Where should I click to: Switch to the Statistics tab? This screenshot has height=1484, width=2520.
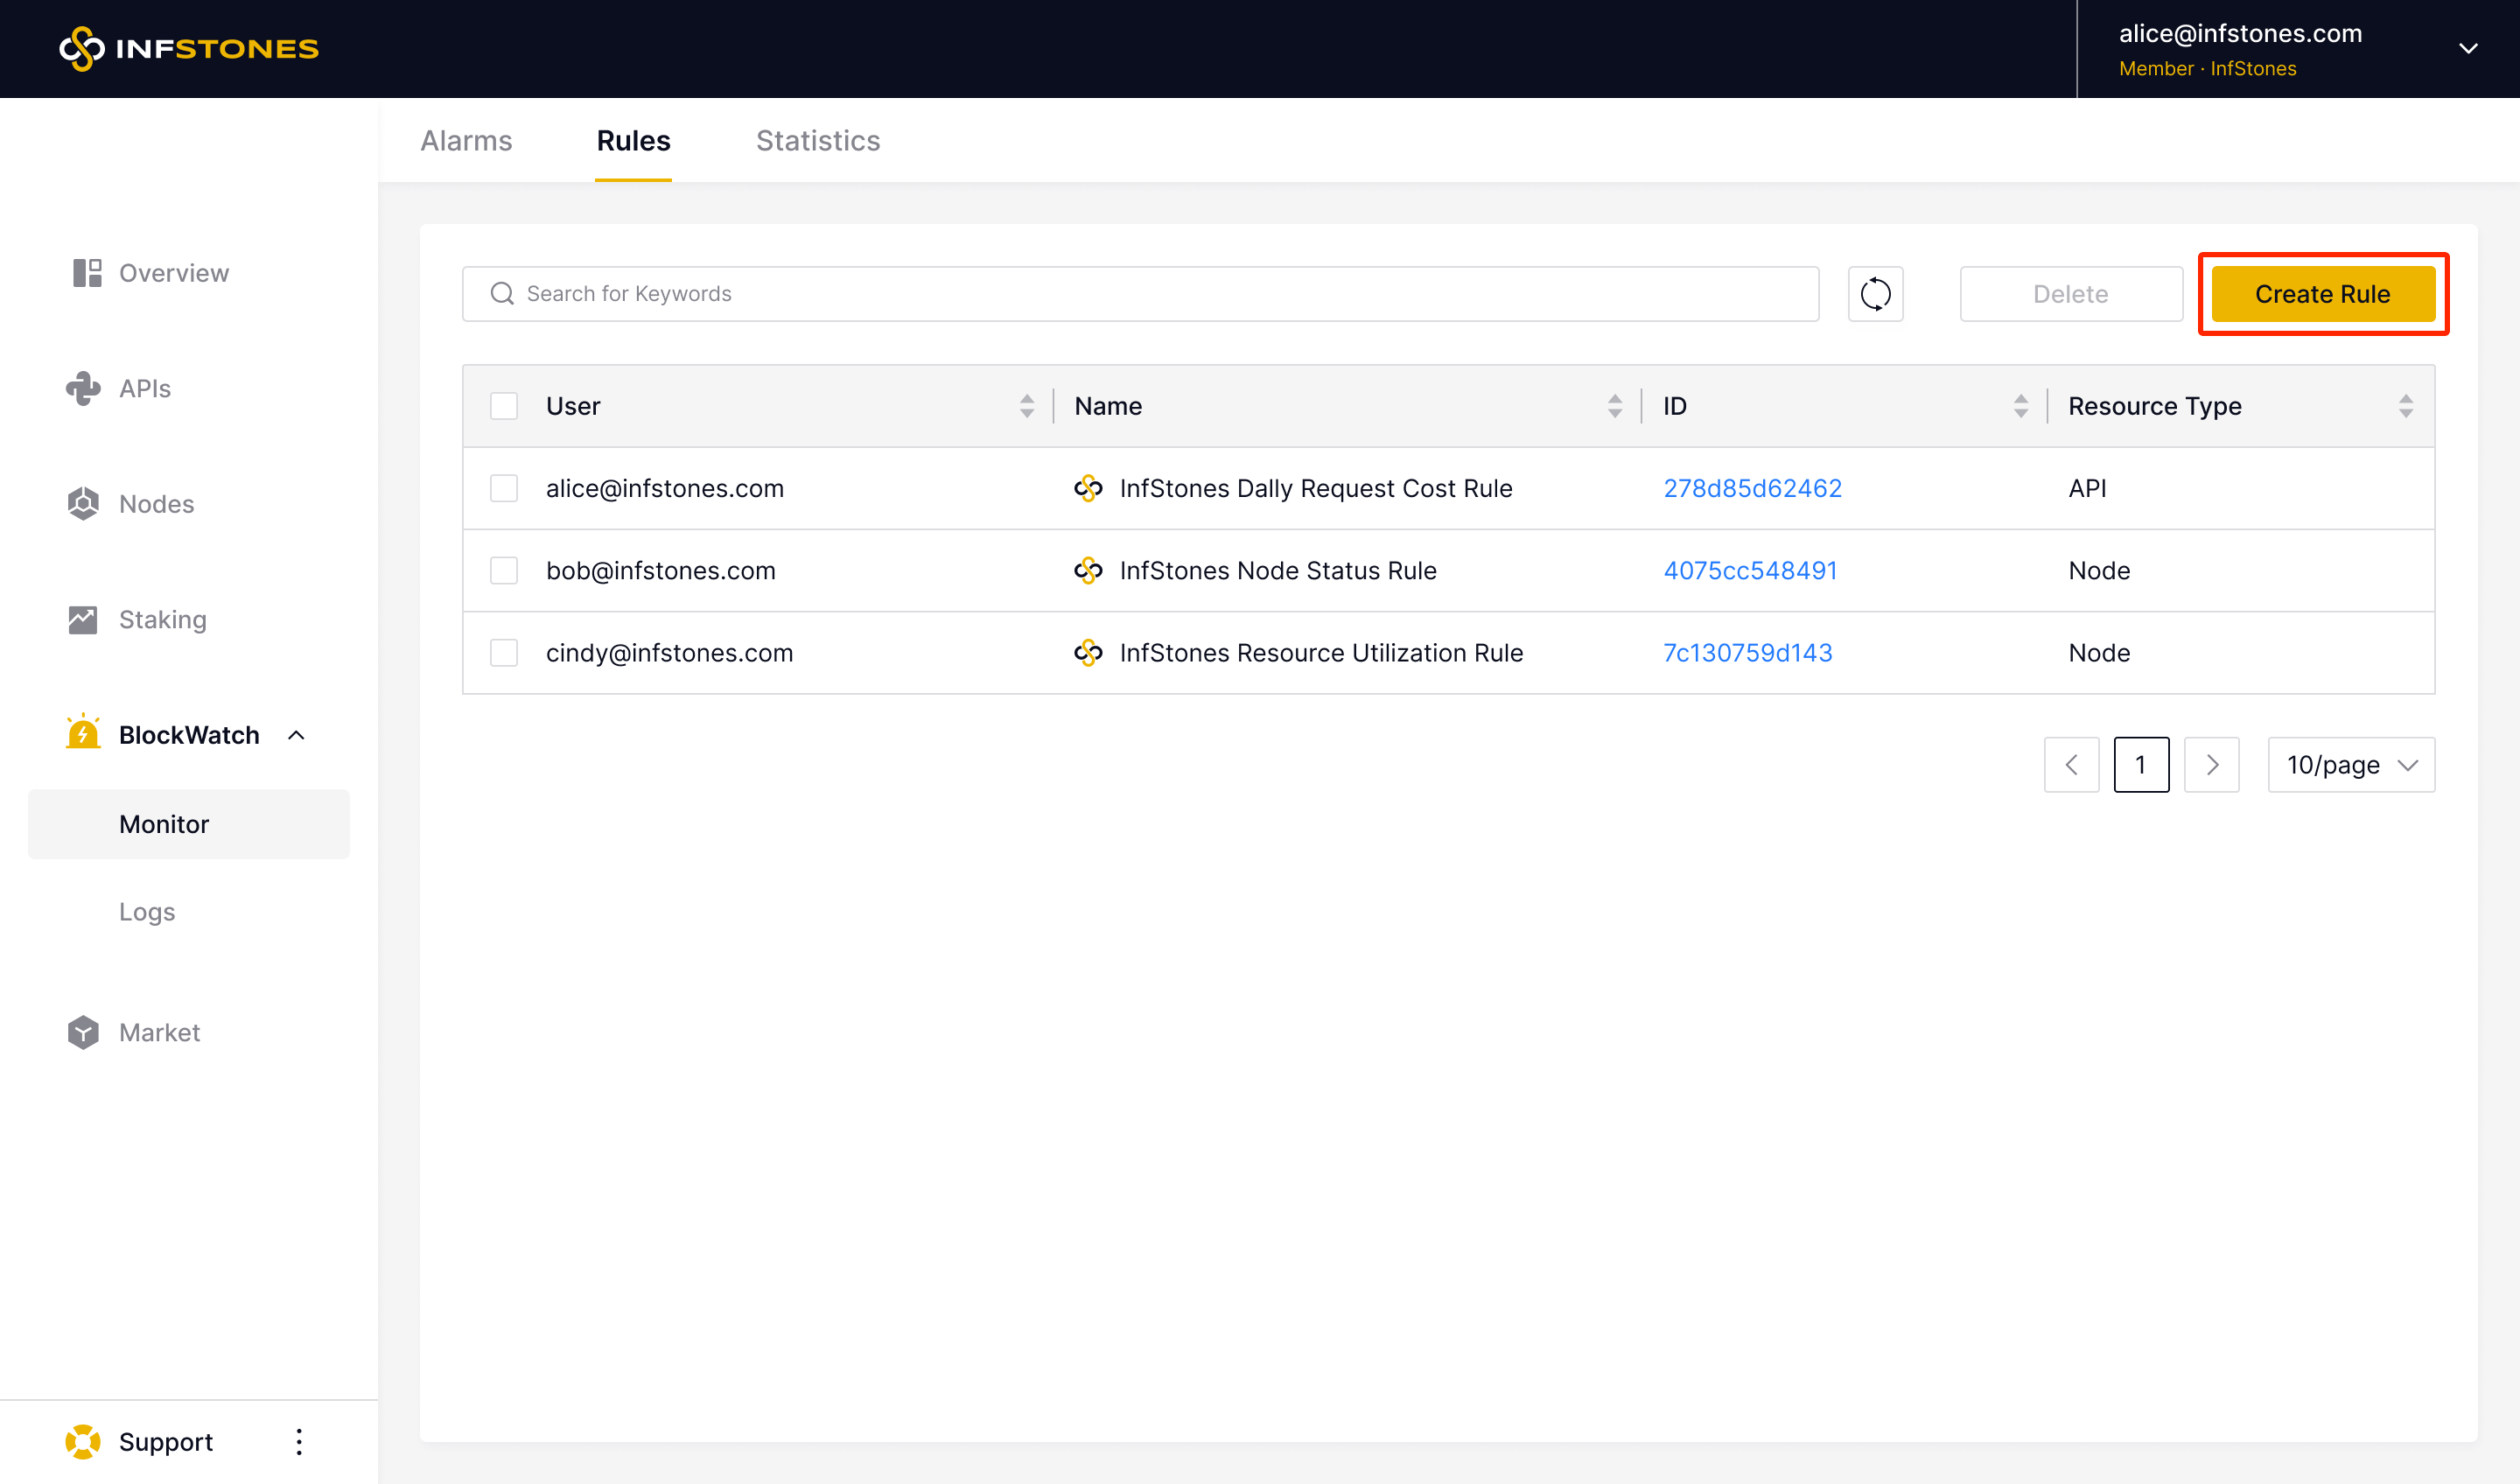pyautogui.click(x=817, y=141)
